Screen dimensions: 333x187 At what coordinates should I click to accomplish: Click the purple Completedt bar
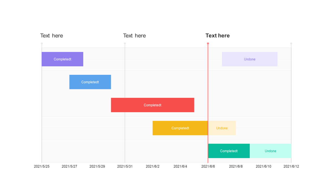(62, 59)
